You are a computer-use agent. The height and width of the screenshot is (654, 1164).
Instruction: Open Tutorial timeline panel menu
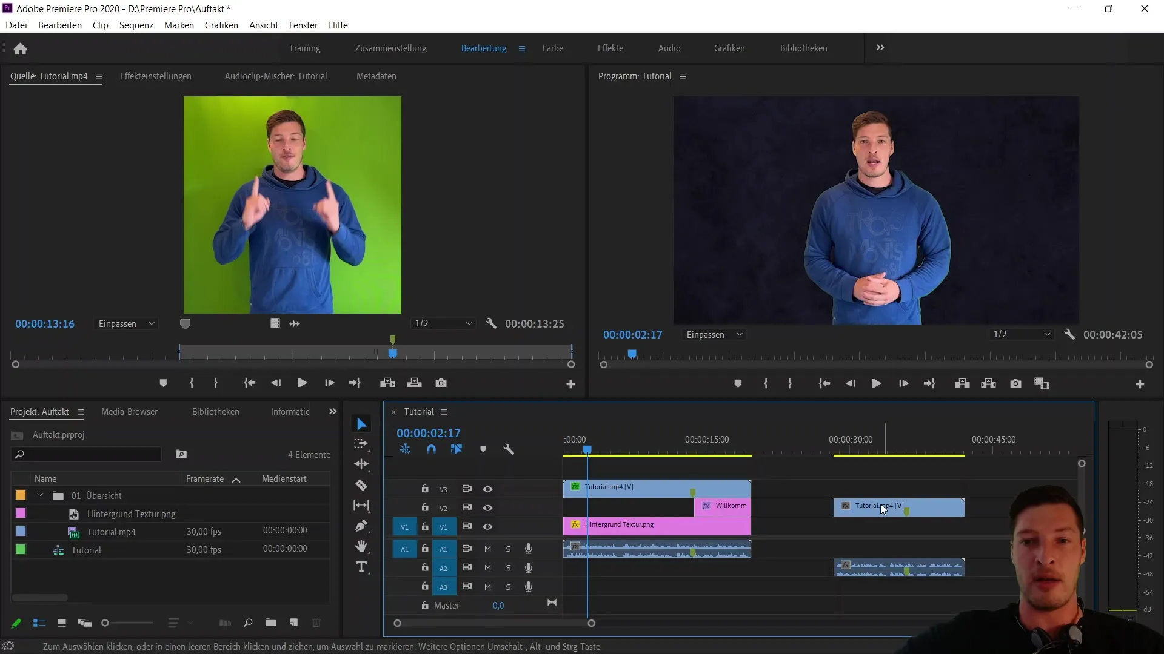444,412
